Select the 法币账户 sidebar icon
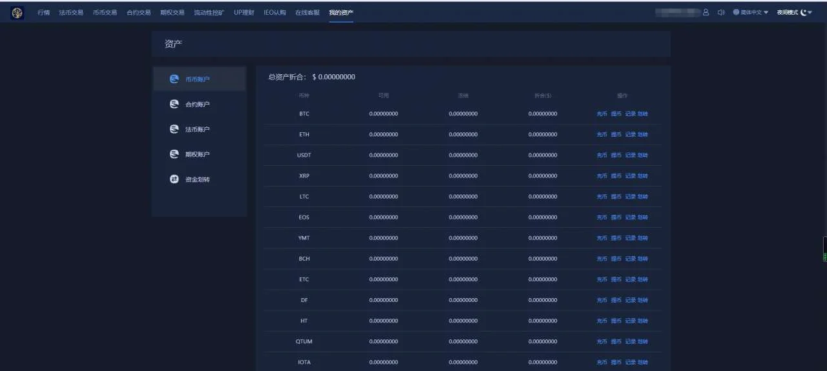Screen dimensions: 827x371 [174, 129]
